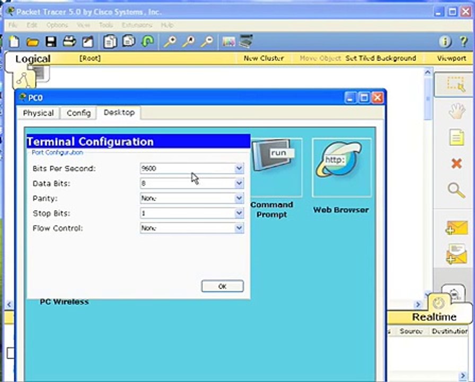Open the Drawing Palette icon

[x=228, y=41]
